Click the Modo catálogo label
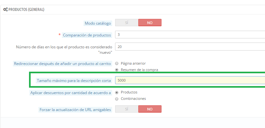 point(98,23)
